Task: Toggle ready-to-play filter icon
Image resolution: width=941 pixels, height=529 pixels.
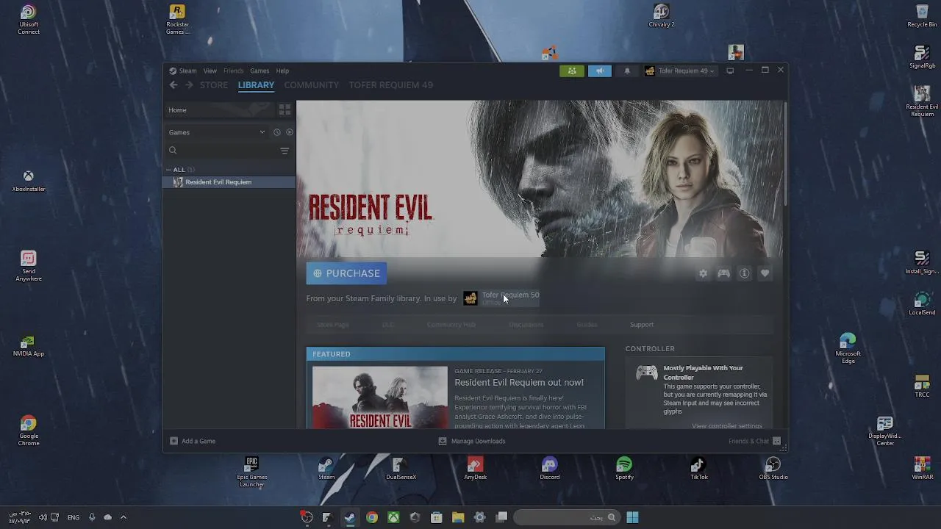Action: pyautogui.click(x=290, y=132)
